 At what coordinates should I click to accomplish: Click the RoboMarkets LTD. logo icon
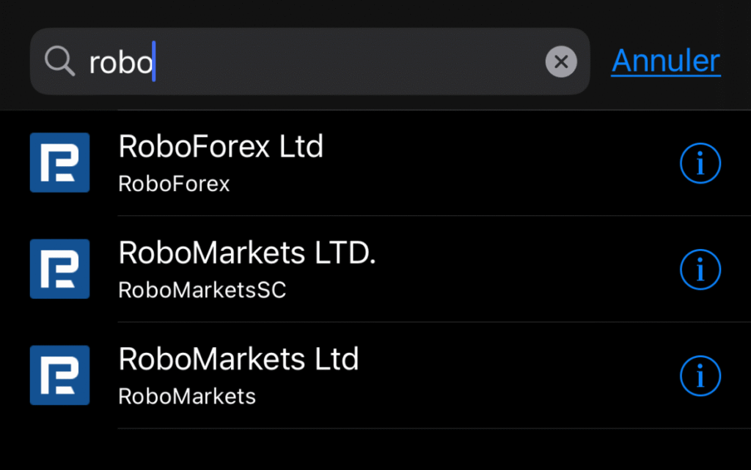click(59, 269)
